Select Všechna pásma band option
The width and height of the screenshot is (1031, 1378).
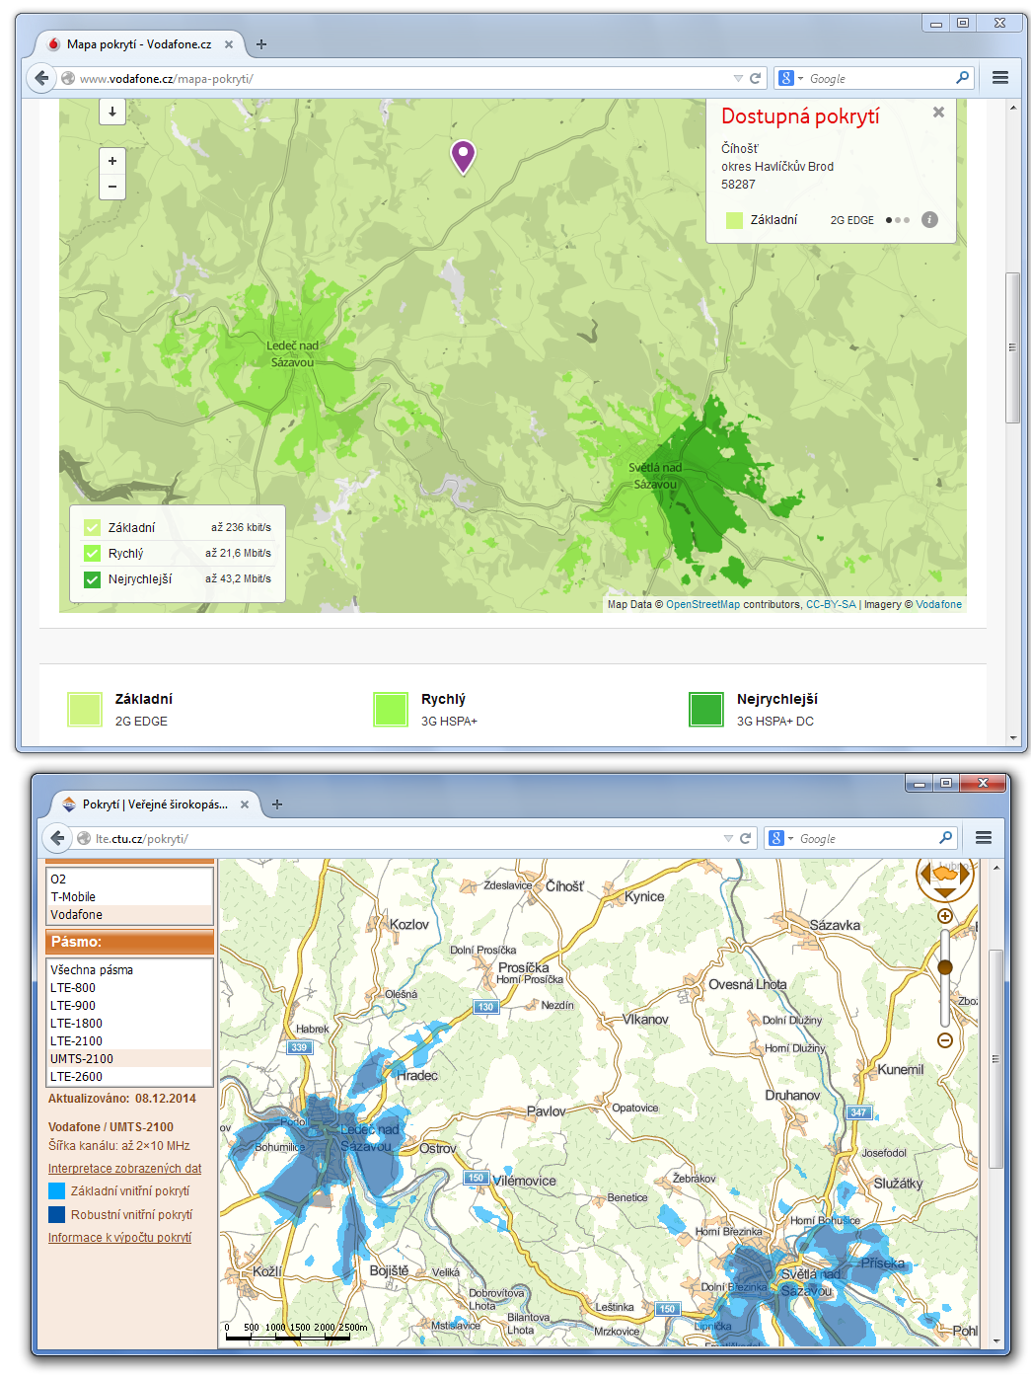coord(130,970)
